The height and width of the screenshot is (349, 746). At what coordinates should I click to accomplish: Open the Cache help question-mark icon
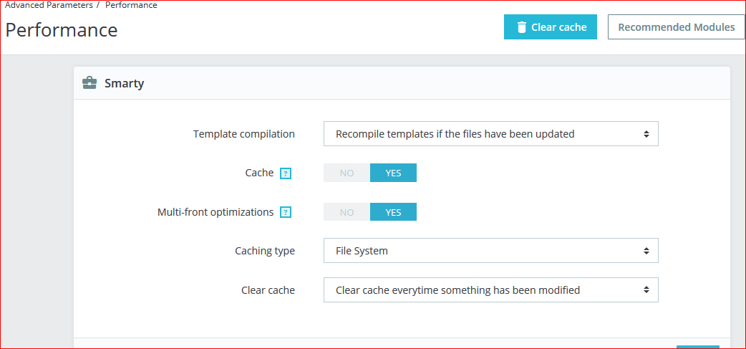(x=286, y=173)
